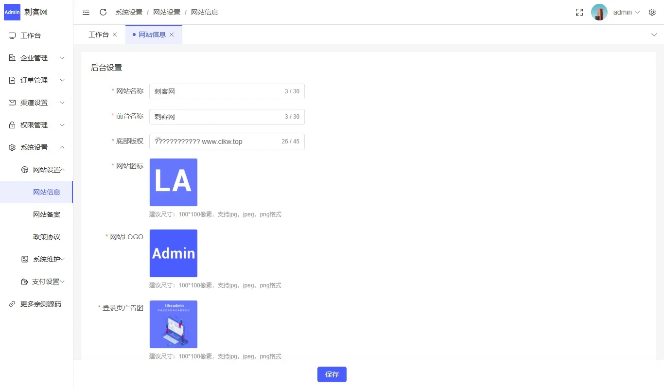This screenshot has width=664, height=389.
Task: Click the refresh page icon
Action: click(x=103, y=12)
